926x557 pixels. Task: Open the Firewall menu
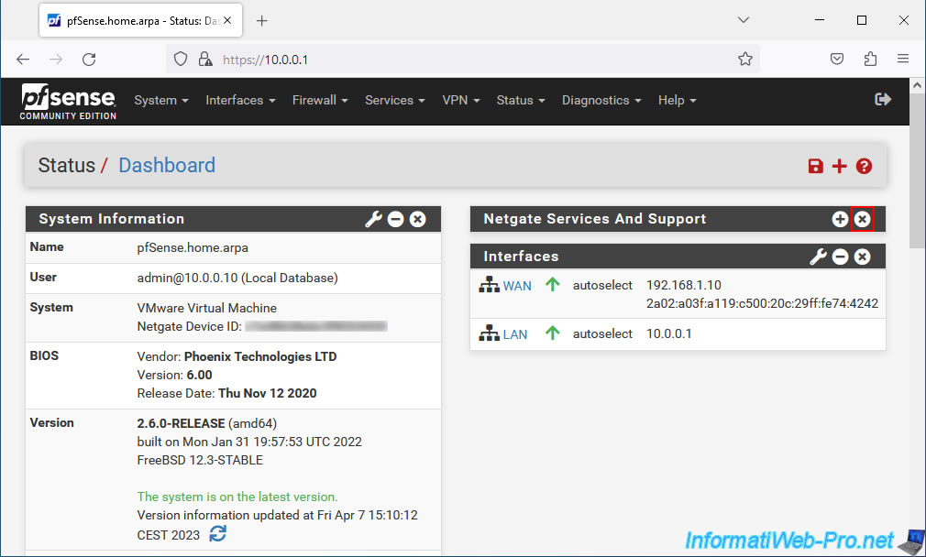(320, 100)
